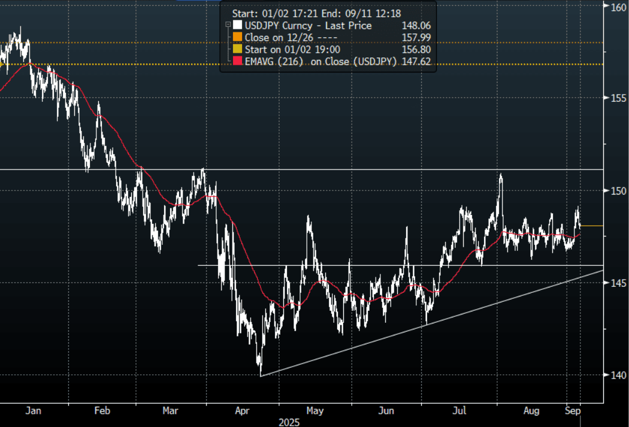This screenshot has height=427, width=629.
Task: Click the white USDJPY Last Price swatch
Action: pos(238,26)
